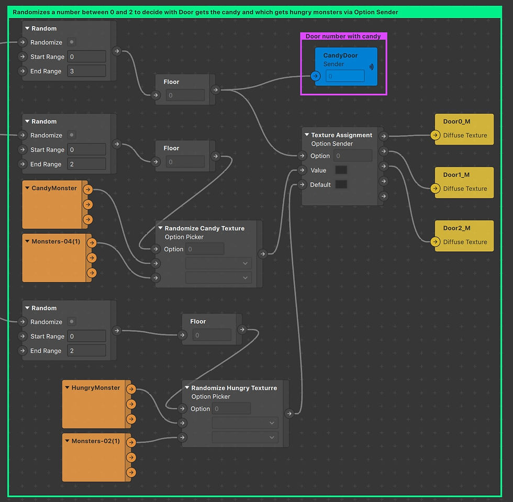Screen dimensions: 513x502
Task: Click the Diffuse Texture port on Door2_M
Action: coord(435,242)
